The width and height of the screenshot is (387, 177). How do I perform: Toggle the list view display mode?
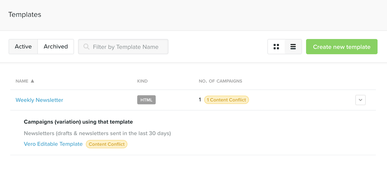pos(293,47)
